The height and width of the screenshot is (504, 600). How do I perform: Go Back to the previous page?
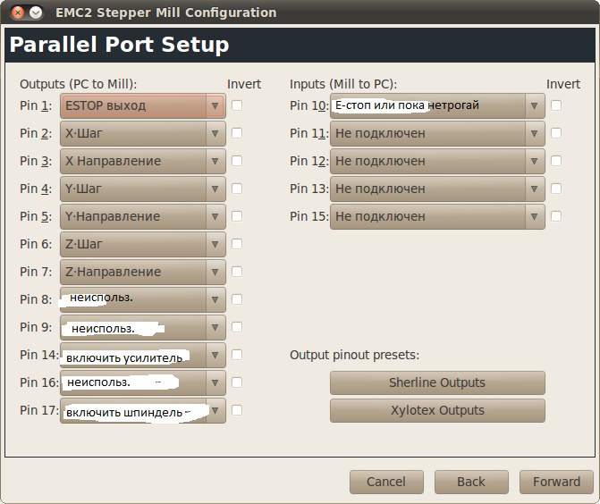tap(471, 482)
